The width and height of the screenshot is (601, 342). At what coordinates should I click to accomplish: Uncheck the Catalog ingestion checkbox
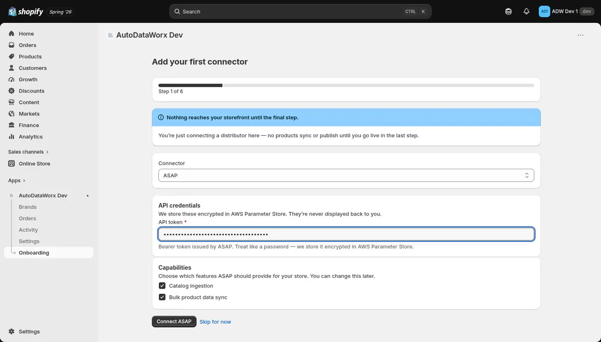click(x=162, y=286)
